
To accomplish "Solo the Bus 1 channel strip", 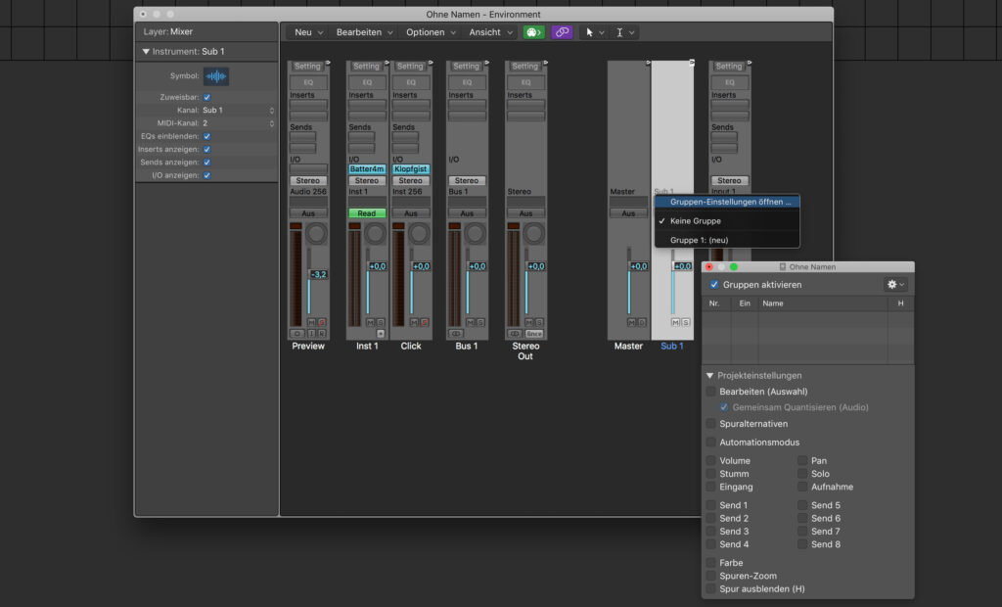I will point(480,322).
